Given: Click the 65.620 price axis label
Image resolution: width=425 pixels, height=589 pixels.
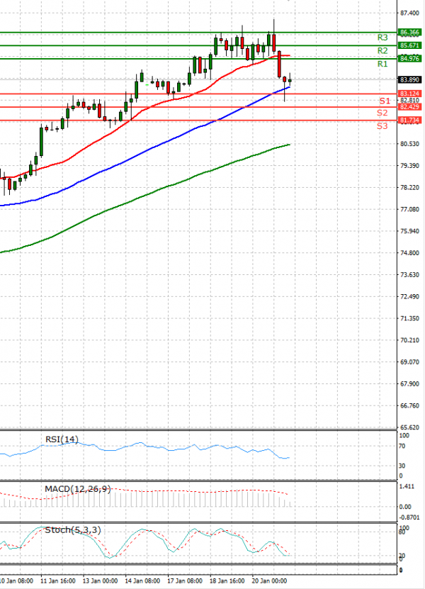Looking at the screenshot, I should click(409, 427).
